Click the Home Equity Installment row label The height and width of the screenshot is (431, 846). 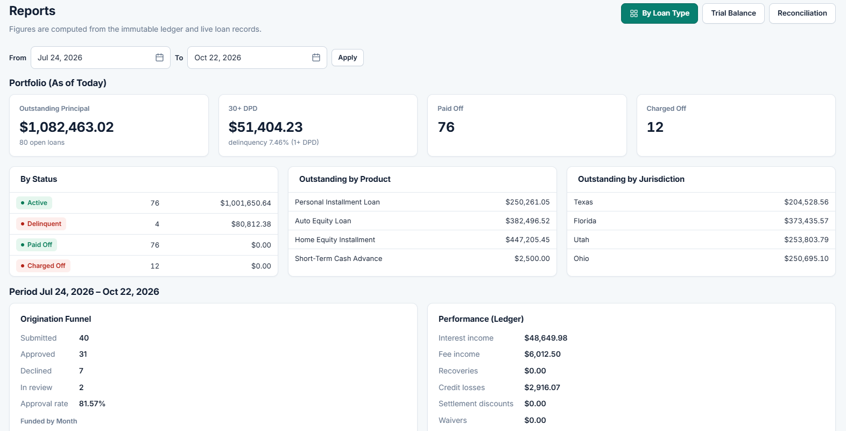click(x=335, y=240)
